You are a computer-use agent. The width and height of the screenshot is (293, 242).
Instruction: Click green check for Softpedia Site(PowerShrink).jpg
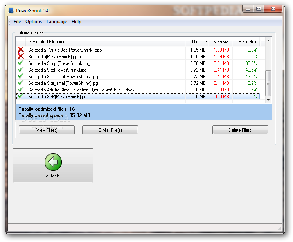coord(21,70)
